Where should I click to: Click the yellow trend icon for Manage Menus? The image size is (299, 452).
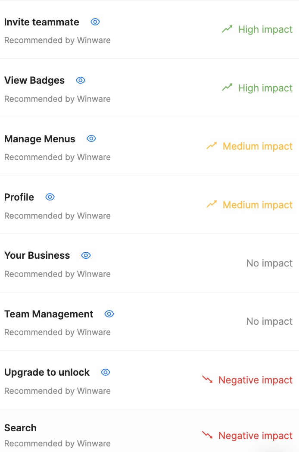pos(212,146)
